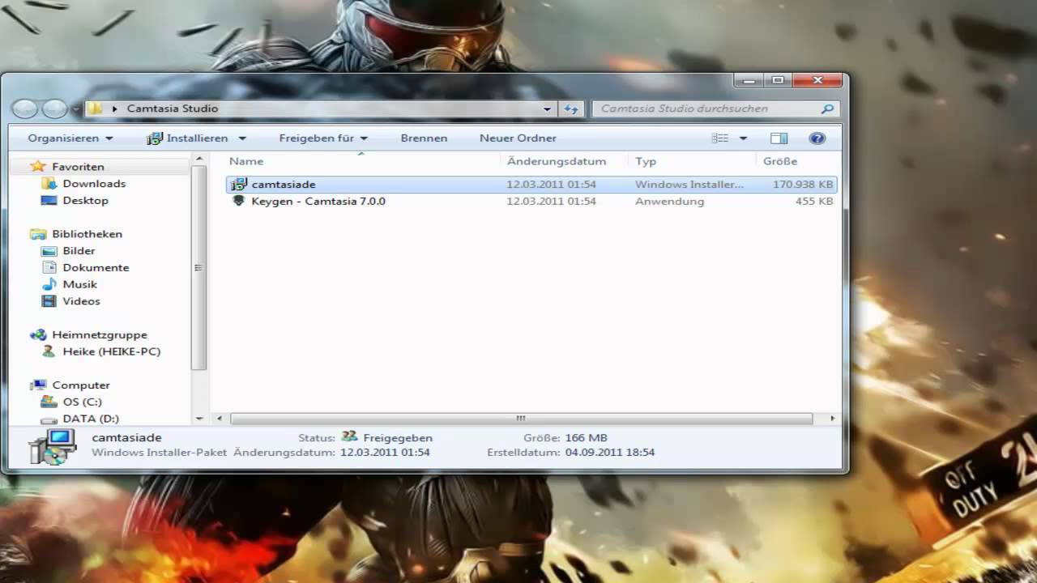Click the large installer icon in details pane

click(x=52, y=447)
